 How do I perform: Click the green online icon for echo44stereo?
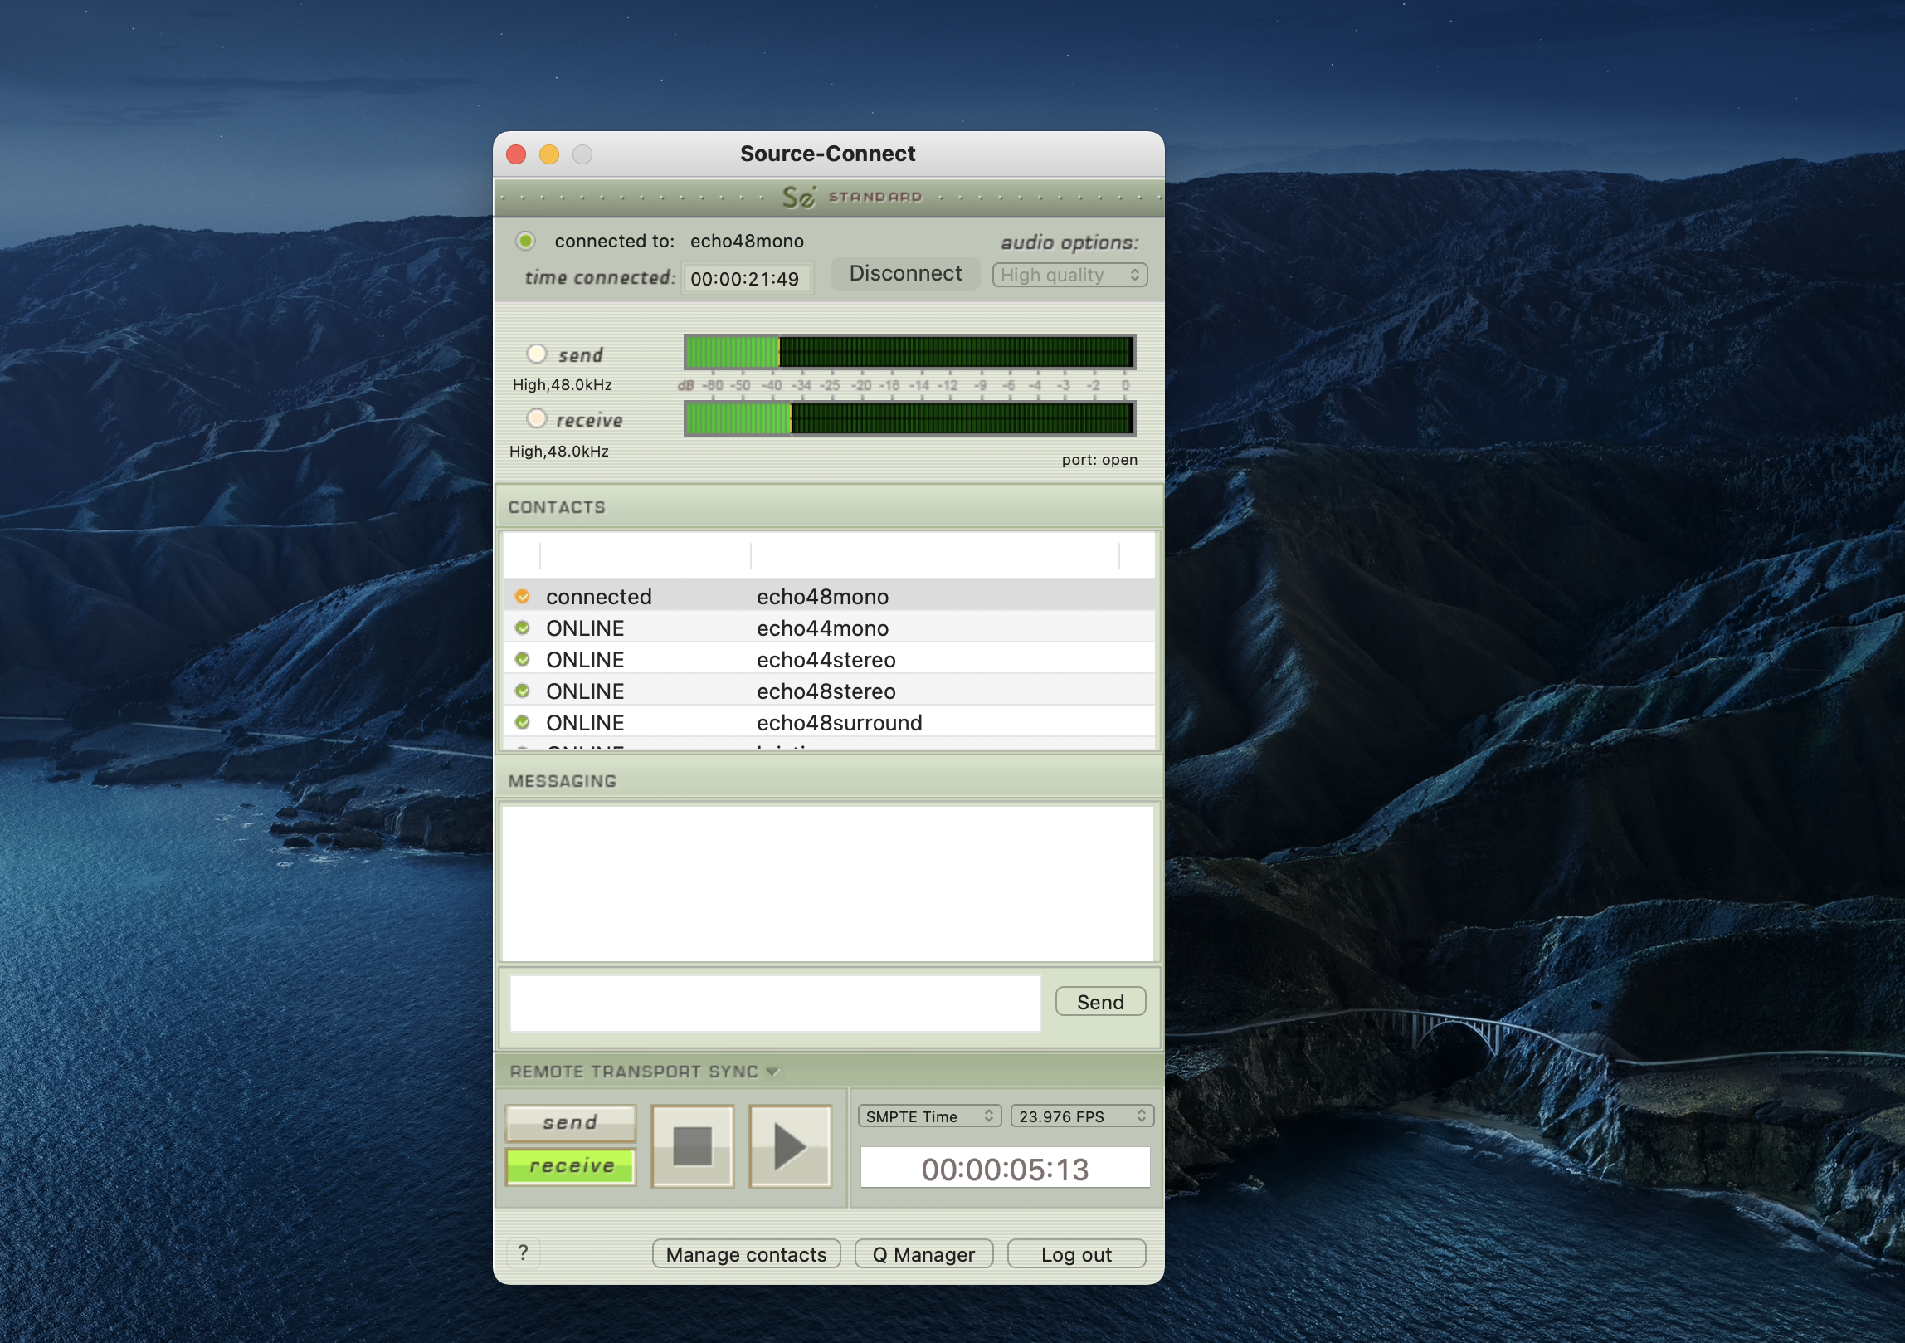click(x=522, y=659)
